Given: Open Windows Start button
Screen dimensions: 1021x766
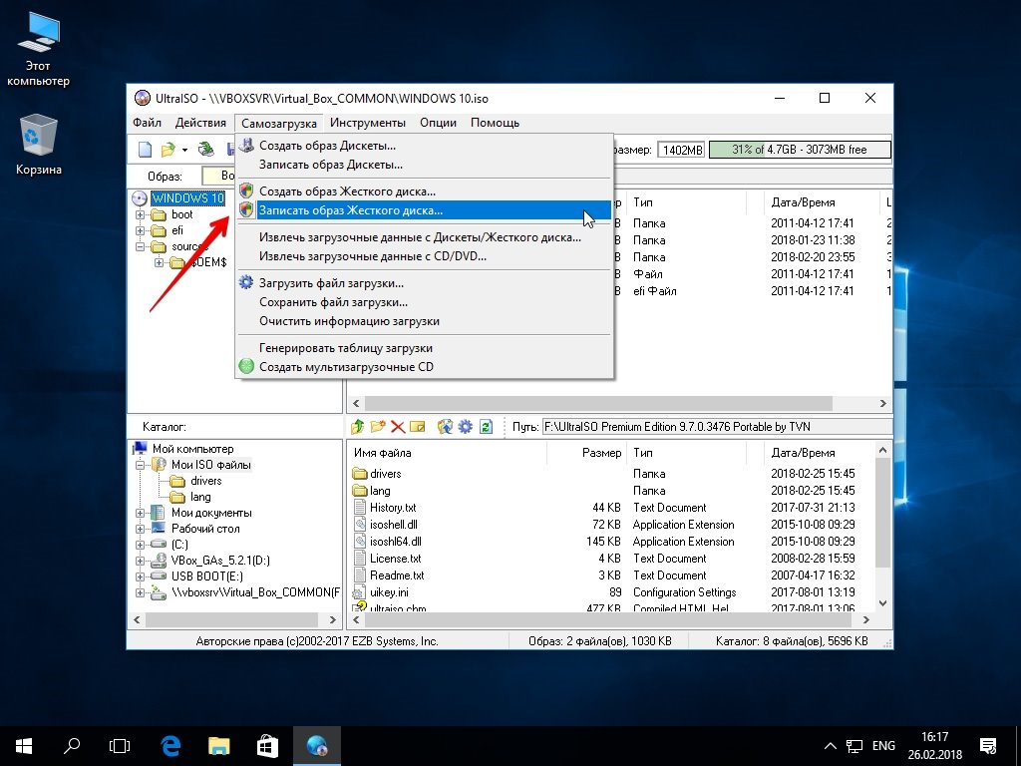Looking at the screenshot, I should click(x=24, y=746).
